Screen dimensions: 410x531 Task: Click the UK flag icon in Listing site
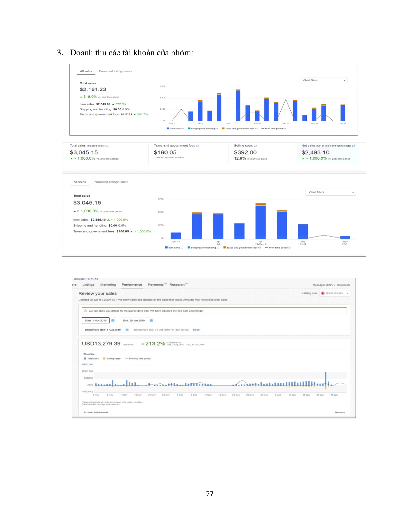coord(323,293)
